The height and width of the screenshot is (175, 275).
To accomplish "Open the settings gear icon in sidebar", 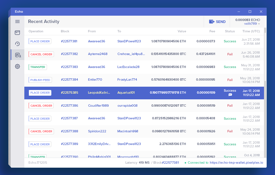I will click(x=17, y=66).
